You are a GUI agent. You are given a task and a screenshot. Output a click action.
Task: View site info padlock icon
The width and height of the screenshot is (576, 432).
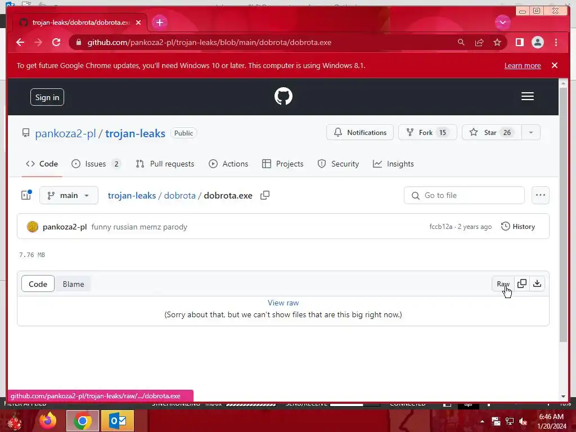(x=78, y=42)
